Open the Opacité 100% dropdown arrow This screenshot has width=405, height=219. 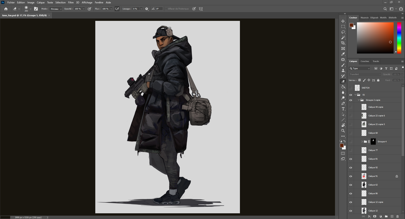[x=83, y=9]
